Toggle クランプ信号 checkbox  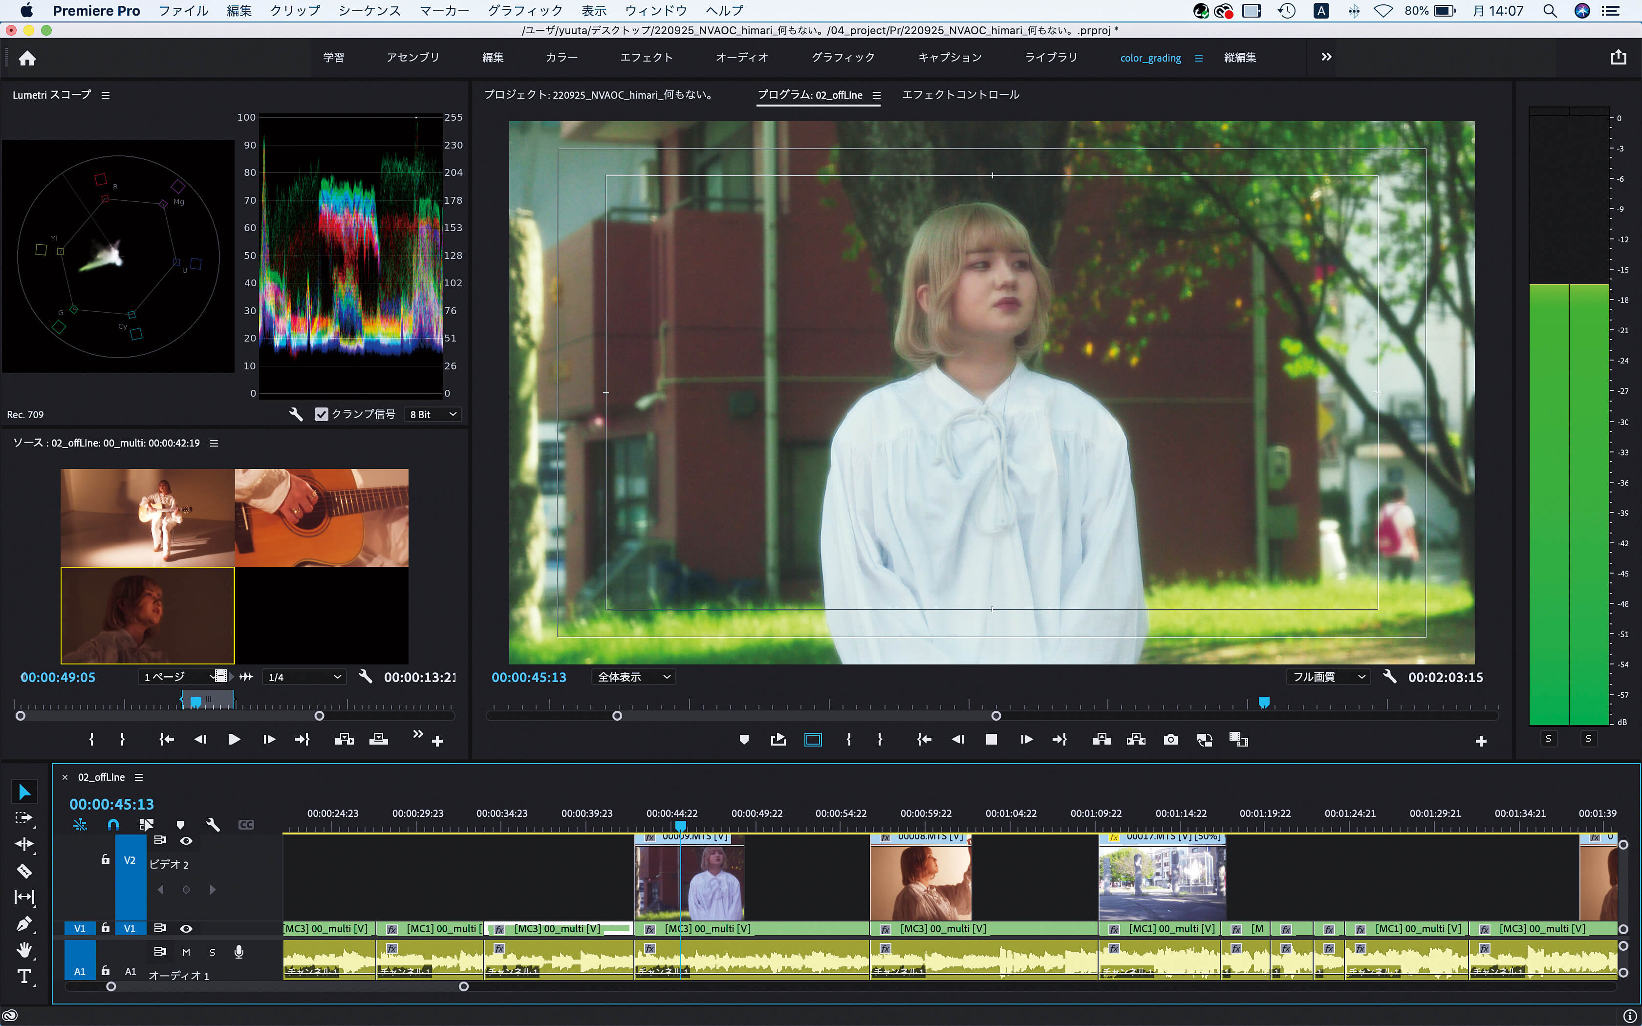click(x=322, y=414)
